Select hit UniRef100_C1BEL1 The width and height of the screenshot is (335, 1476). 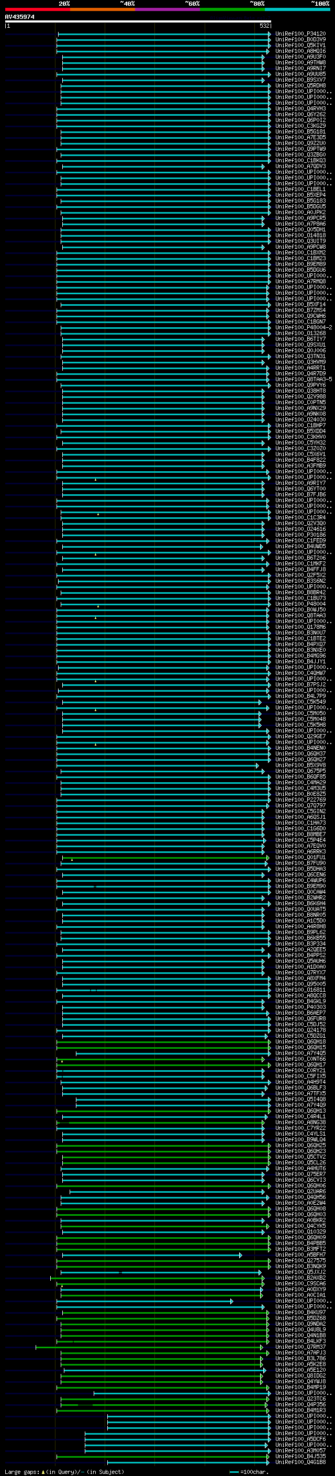coord(300,189)
